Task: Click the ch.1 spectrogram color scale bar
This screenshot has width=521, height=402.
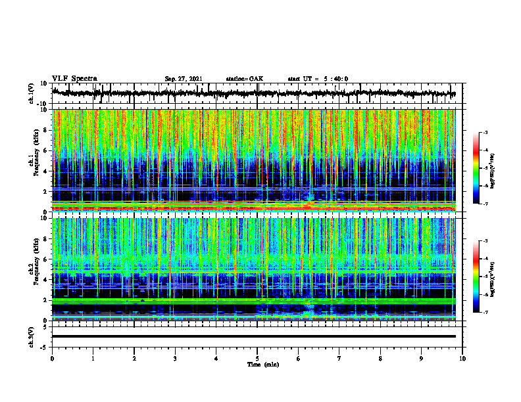Action: (476, 168)
